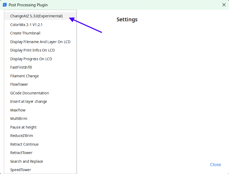Pick MaxFlow script entry

(x=40, y=110)
